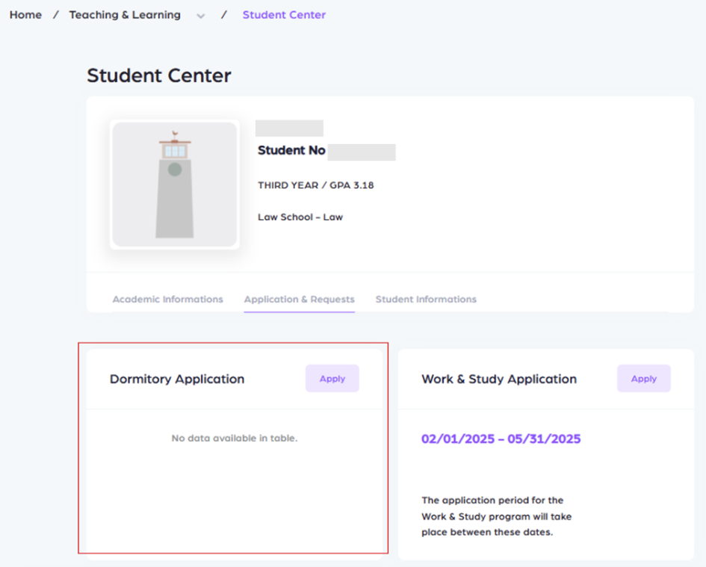Select the Student Center breadcrumb entry
This screenshot has height=567, width=706.
click(x=284, y=15)
